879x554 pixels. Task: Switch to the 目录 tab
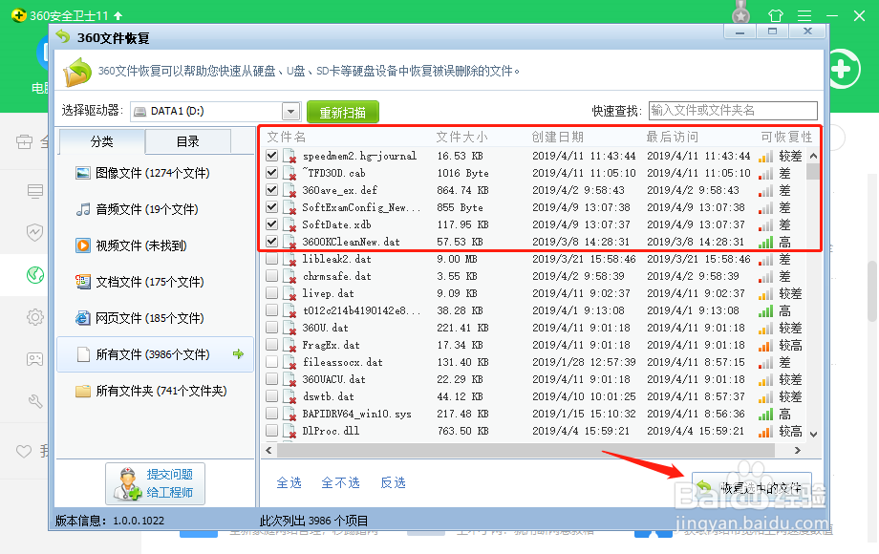pos(188,141)
